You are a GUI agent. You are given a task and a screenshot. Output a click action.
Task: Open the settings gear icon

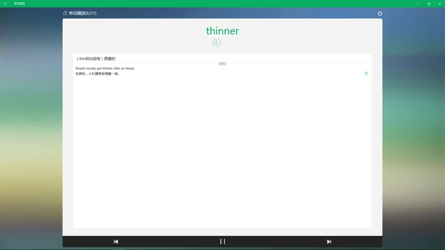[380, 14]
